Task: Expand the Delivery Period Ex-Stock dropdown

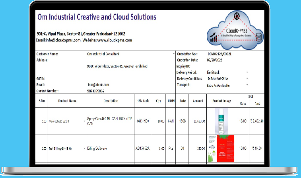Action: [x=247, y=72]
